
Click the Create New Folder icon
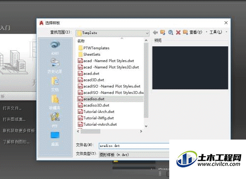tap(185, 33)
